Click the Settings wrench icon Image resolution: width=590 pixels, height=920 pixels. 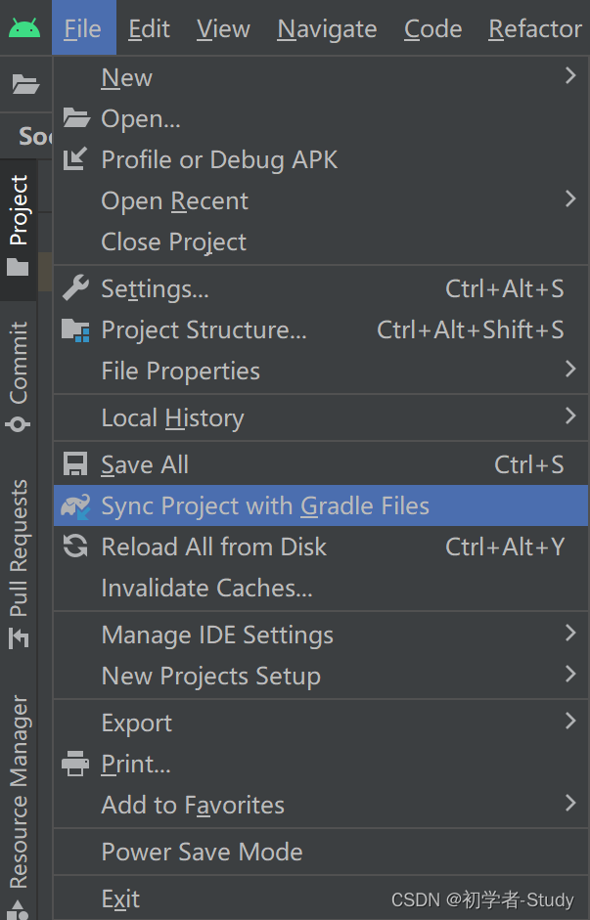(x=75, y=288)
